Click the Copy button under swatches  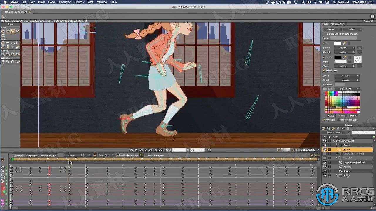coord(331,115)
